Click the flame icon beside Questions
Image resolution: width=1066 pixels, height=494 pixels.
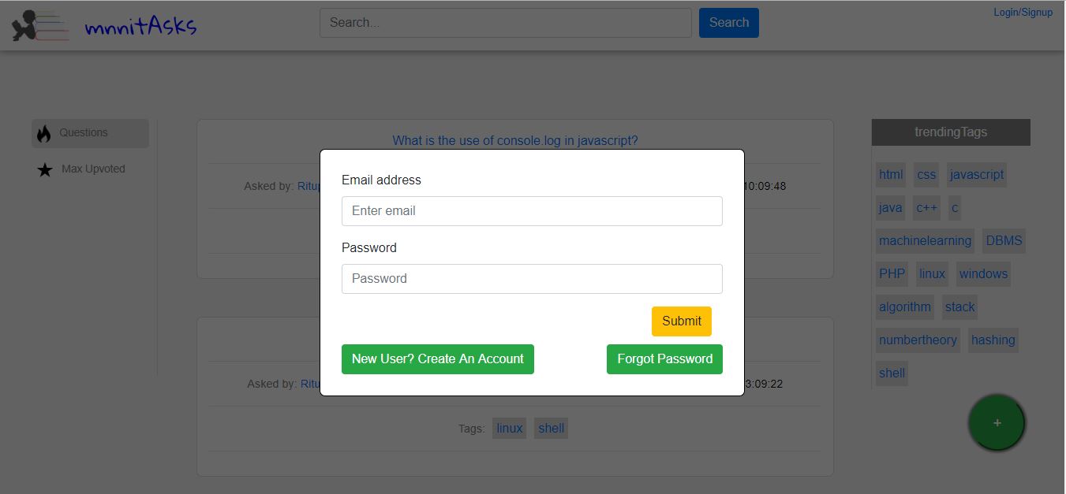pos(44,134)
